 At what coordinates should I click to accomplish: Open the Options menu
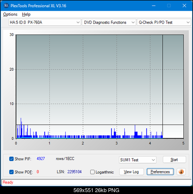click(x=10, y=14)
